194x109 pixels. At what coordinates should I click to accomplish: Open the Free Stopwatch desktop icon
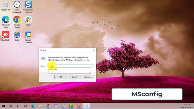pyautogui.click(x=17, y=7)
